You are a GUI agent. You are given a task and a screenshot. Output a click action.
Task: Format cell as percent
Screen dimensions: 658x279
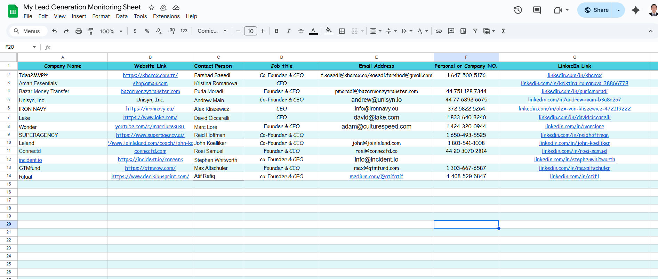[x=147, y=31]
